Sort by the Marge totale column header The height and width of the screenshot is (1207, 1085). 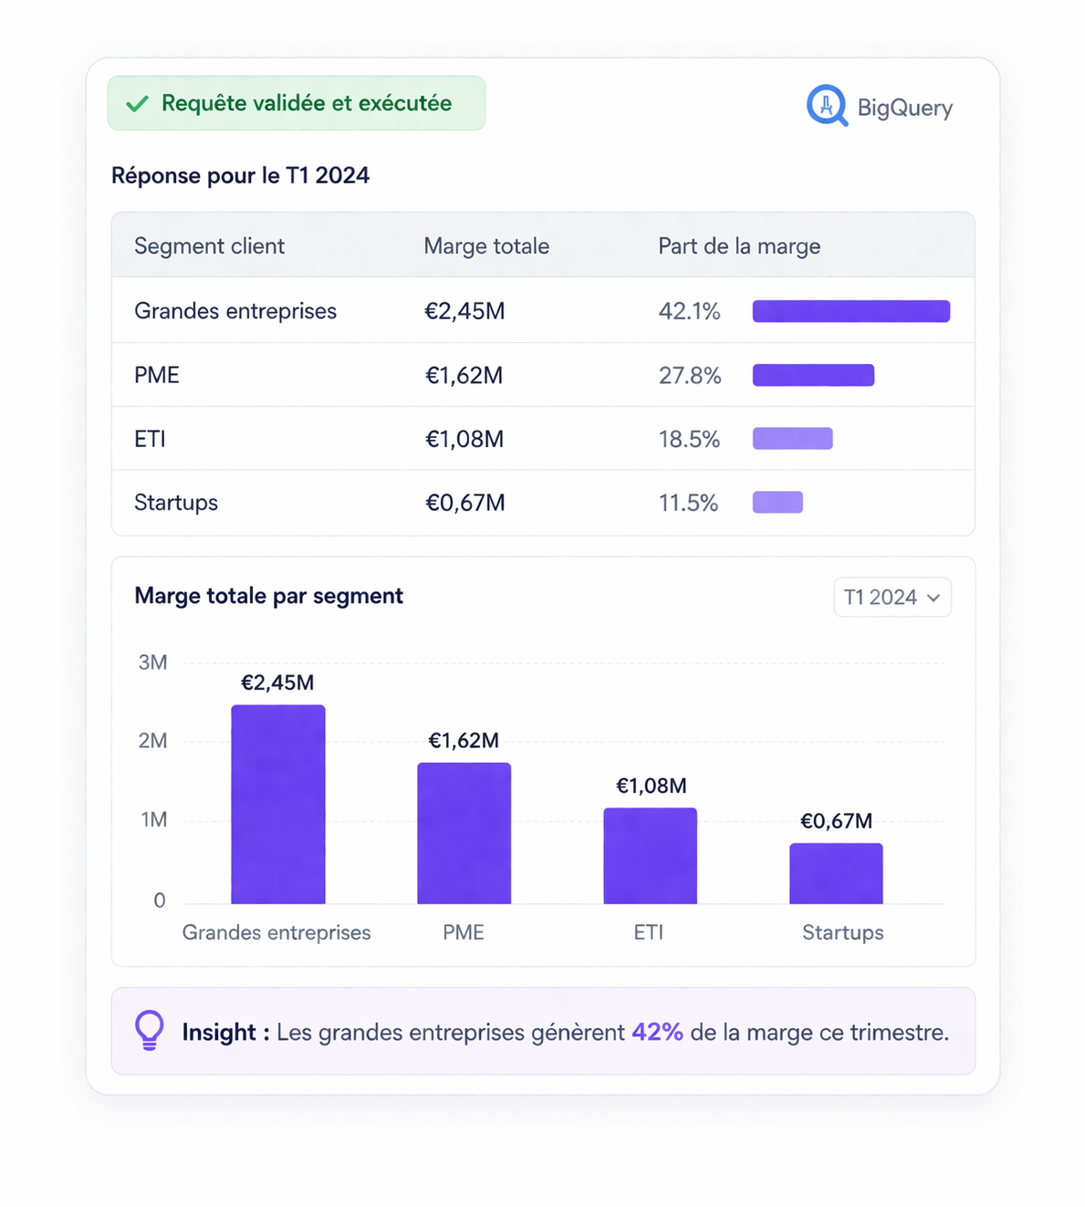[x=485, y=246]
